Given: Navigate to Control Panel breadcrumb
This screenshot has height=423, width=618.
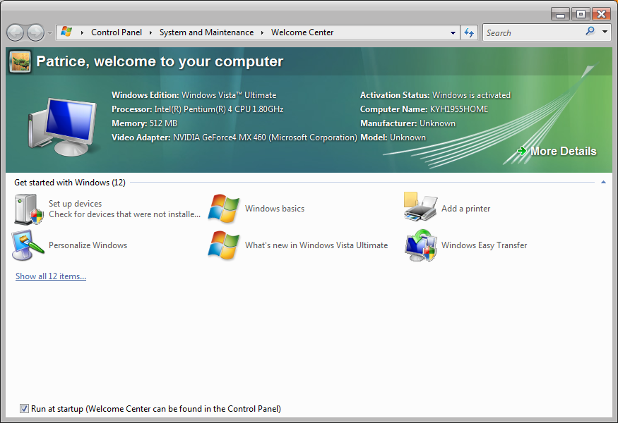Looking at the screenshot, I should 117,32.
